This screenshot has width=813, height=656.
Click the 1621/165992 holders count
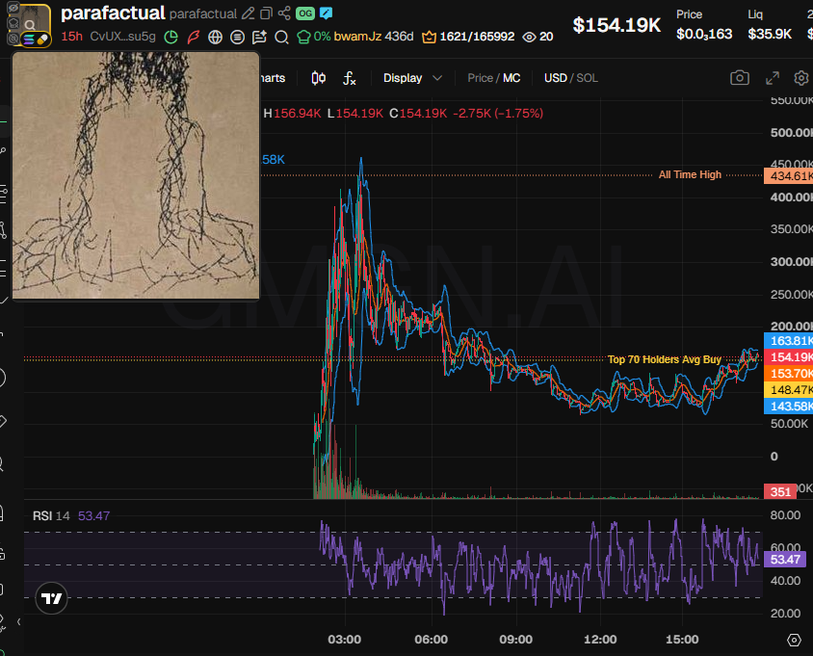pyautogui.click(x=477, y=37)
